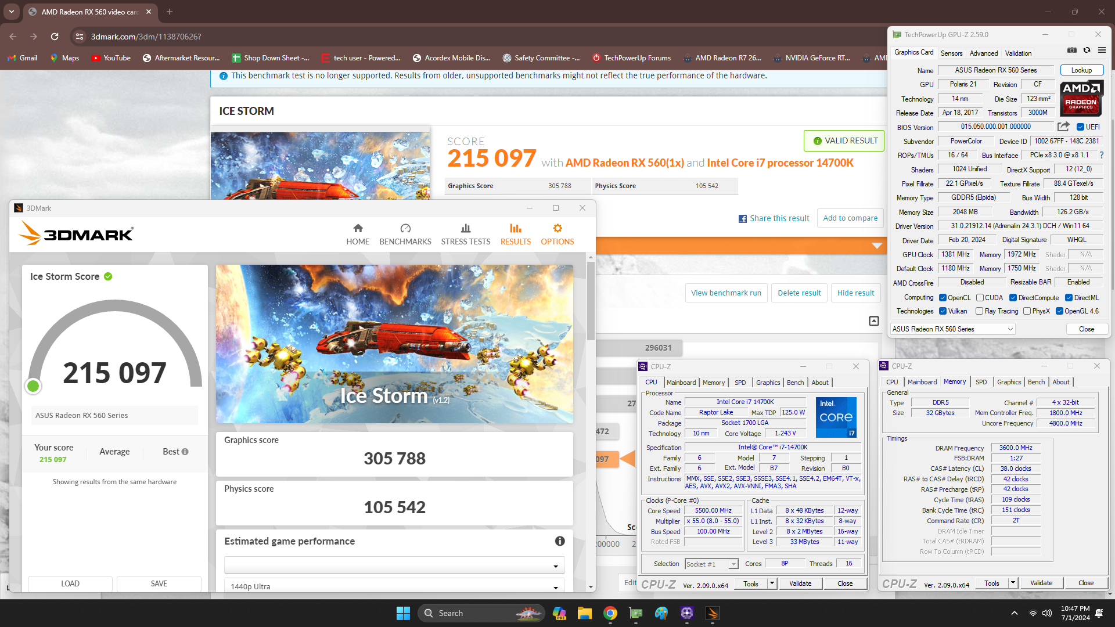Click the LOAD button in 3DMark
Image resolution: width=1115 pixels, height=627 pixels.
point(70,583)
